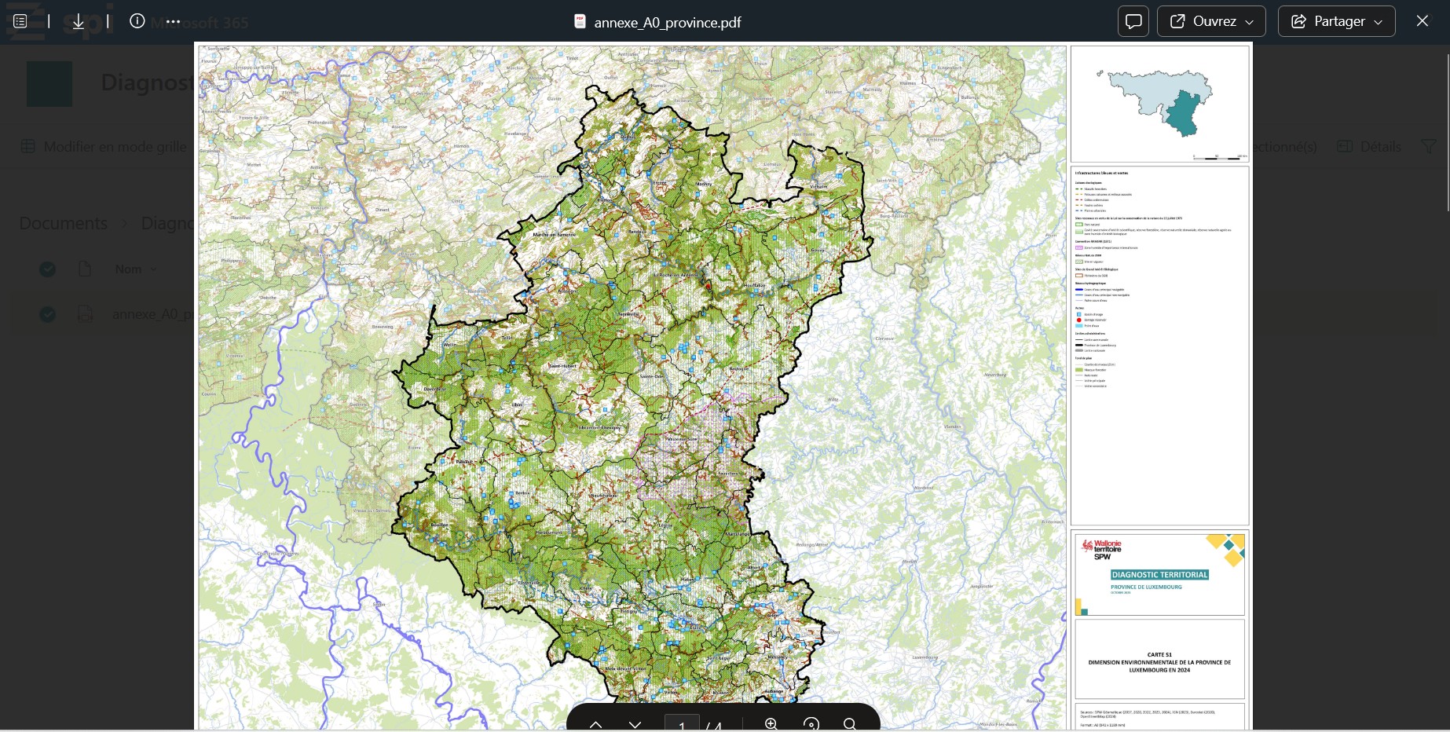1450x732 pixels.
Task: Search within the document
Action: pyautogui.click(x=851, y=725)
